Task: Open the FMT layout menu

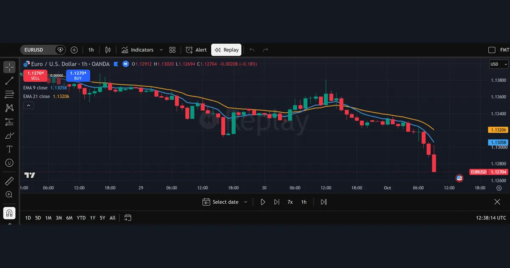Action: (x=504, y=50)
